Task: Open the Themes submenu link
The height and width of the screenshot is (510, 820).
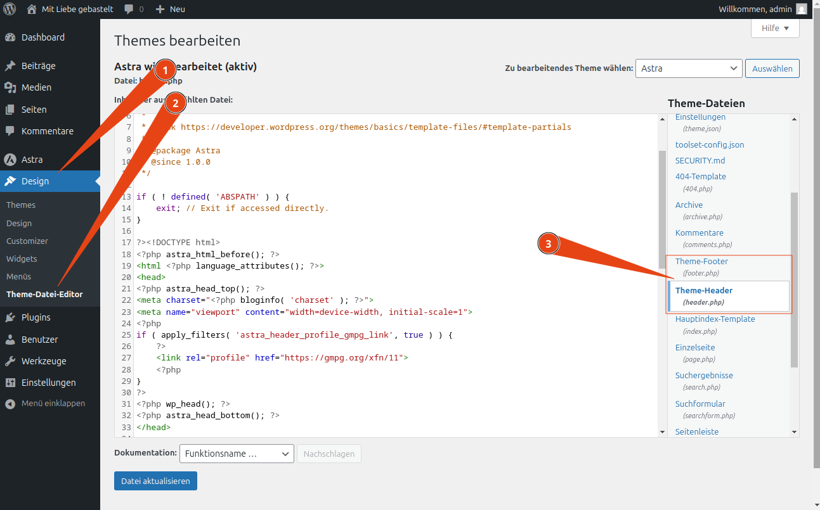Action: coord(21,205)
